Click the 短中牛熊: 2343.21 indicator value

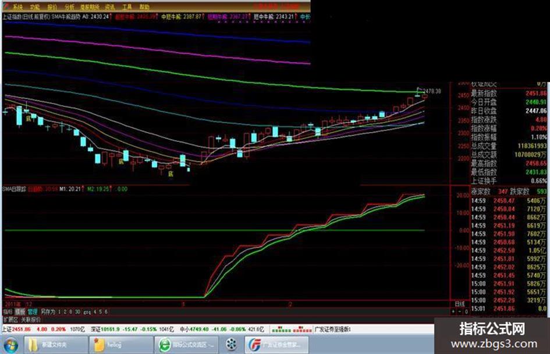click(x=275, y=16)
